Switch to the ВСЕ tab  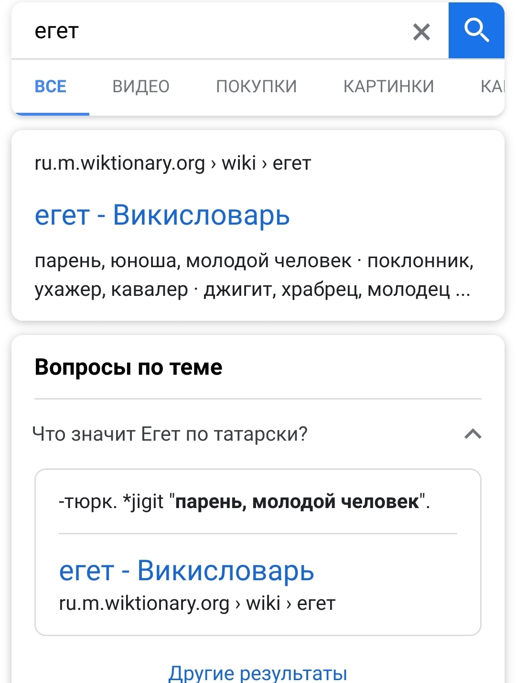click(51, 87)
